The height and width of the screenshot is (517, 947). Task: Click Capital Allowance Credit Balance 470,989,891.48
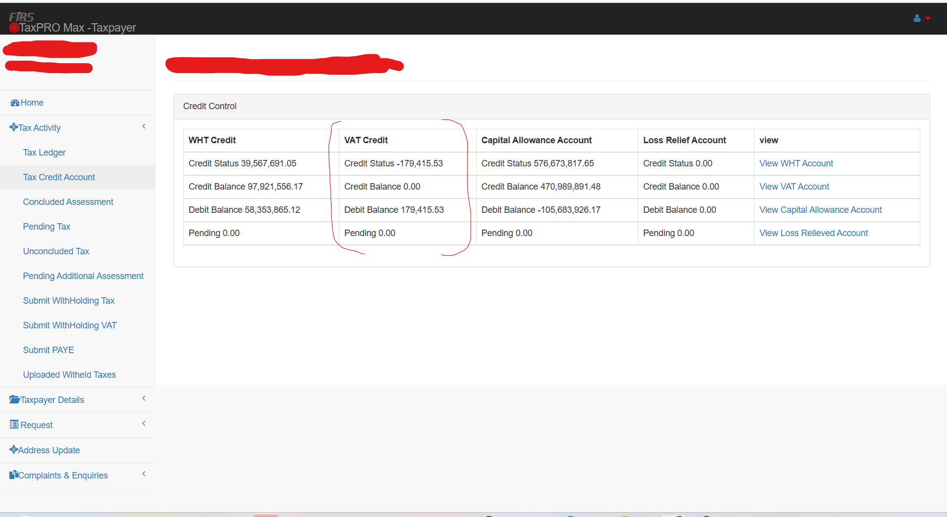coord(557,187)
